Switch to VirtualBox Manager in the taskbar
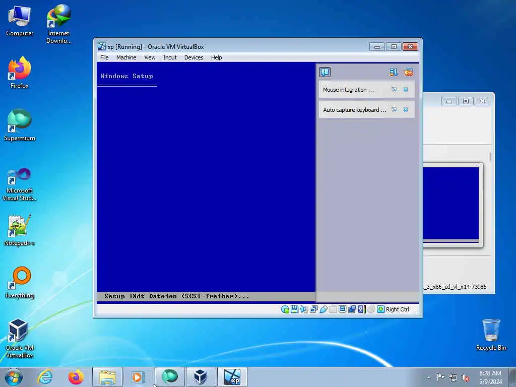This screenshot has height=387, width=516. point(201,377)
